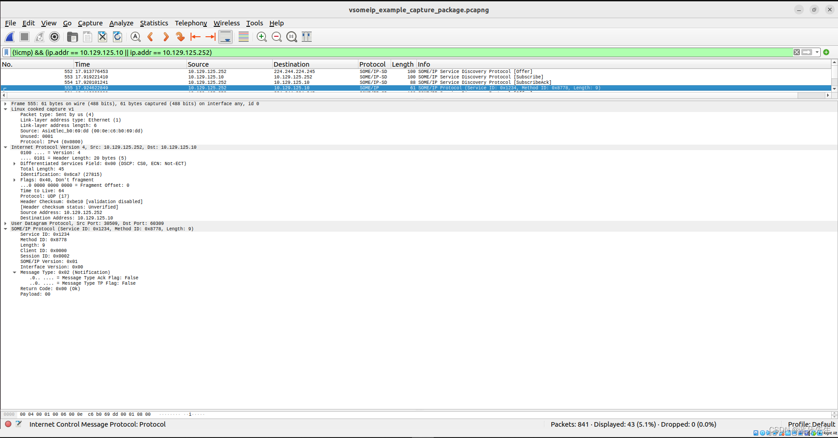Select packet 553 in the packet list
The height and width of the screenshot is (438, 838).
[x=181, y=77]
